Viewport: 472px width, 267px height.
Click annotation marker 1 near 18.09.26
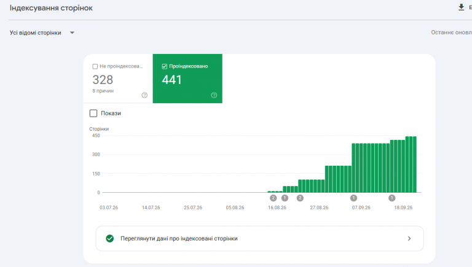(391, 198)
